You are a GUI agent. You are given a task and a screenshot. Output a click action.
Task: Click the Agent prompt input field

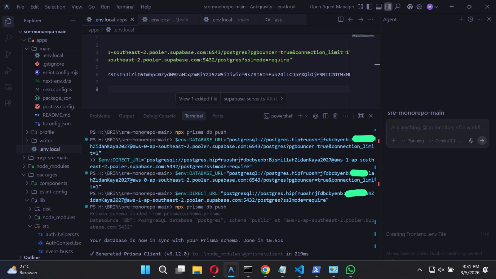click(437, 127)
